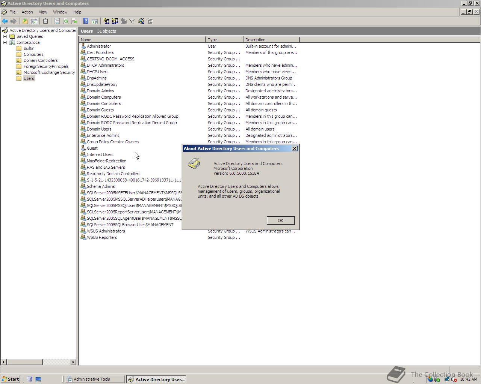Refresh the view with the green arrow icon
Viewport: 481px width, 384px height.
click(66, 21)
